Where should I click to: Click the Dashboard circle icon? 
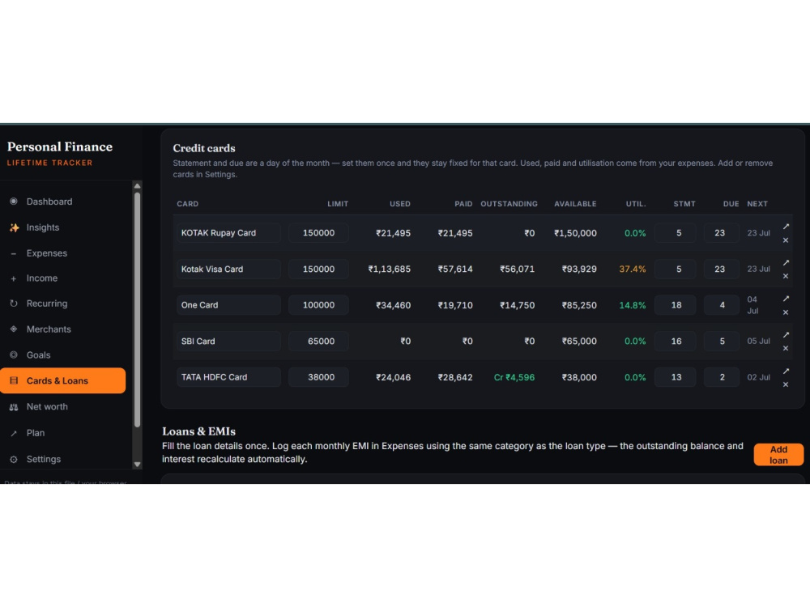pos(14,202)
